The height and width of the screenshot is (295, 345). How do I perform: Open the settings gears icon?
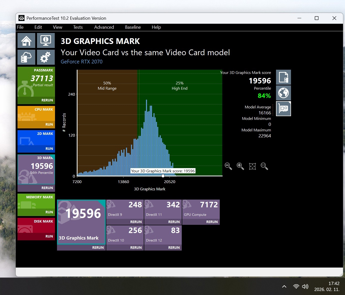(x=46, y=57)
